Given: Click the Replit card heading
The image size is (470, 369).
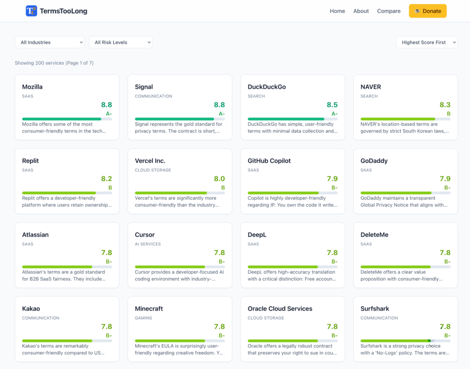Looking at the screenshot, I should coord(30,161).
